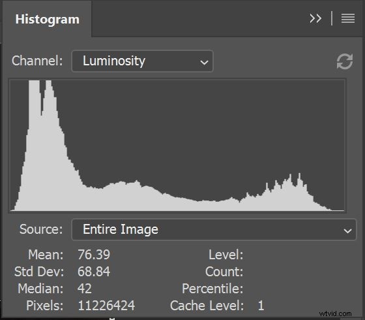Image resolution: width=365 pixels, height=320 pixels.
Task: Click the Median value 42
Action: 85,289
